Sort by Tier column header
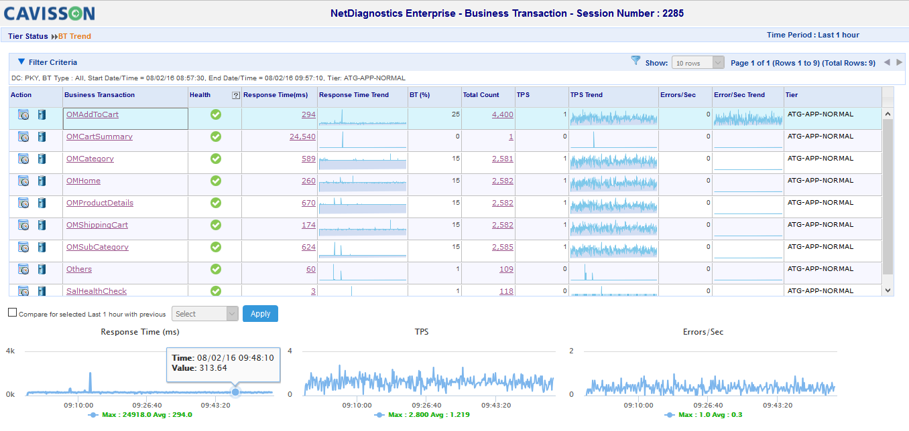This screenshot has width=909, height=431. [x=792, y=95]
